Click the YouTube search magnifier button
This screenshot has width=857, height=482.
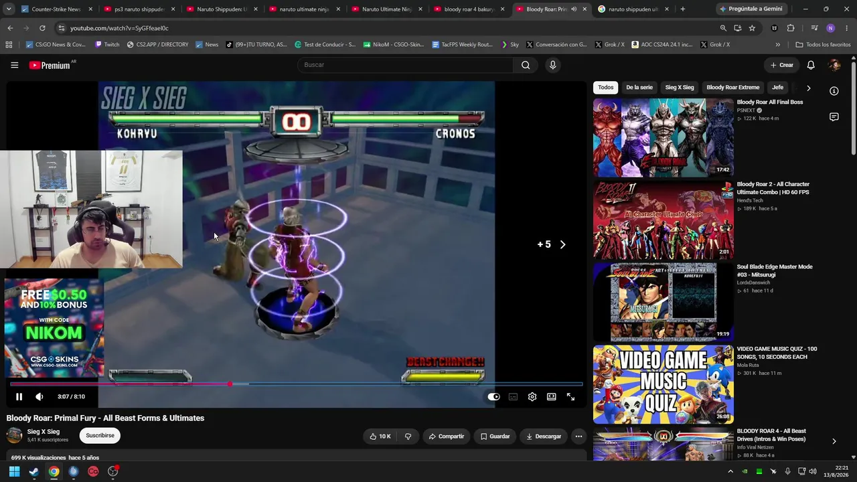coord(526,65)
